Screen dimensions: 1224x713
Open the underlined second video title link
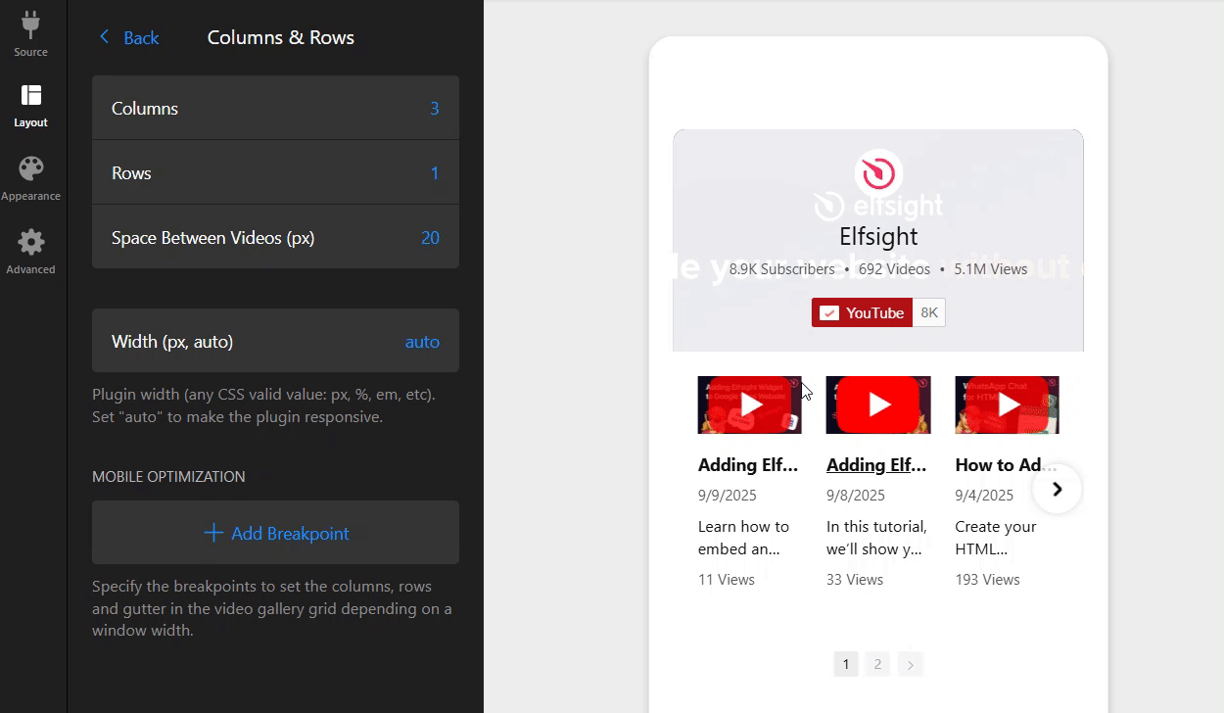(877, 464)
